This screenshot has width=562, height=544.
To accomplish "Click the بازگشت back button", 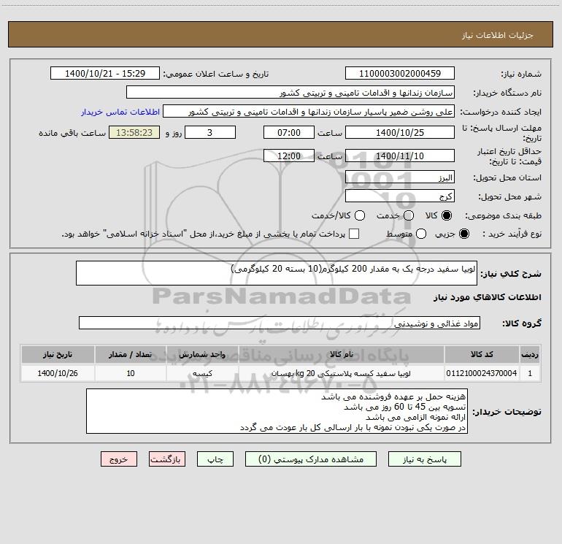I will [167, 459].
